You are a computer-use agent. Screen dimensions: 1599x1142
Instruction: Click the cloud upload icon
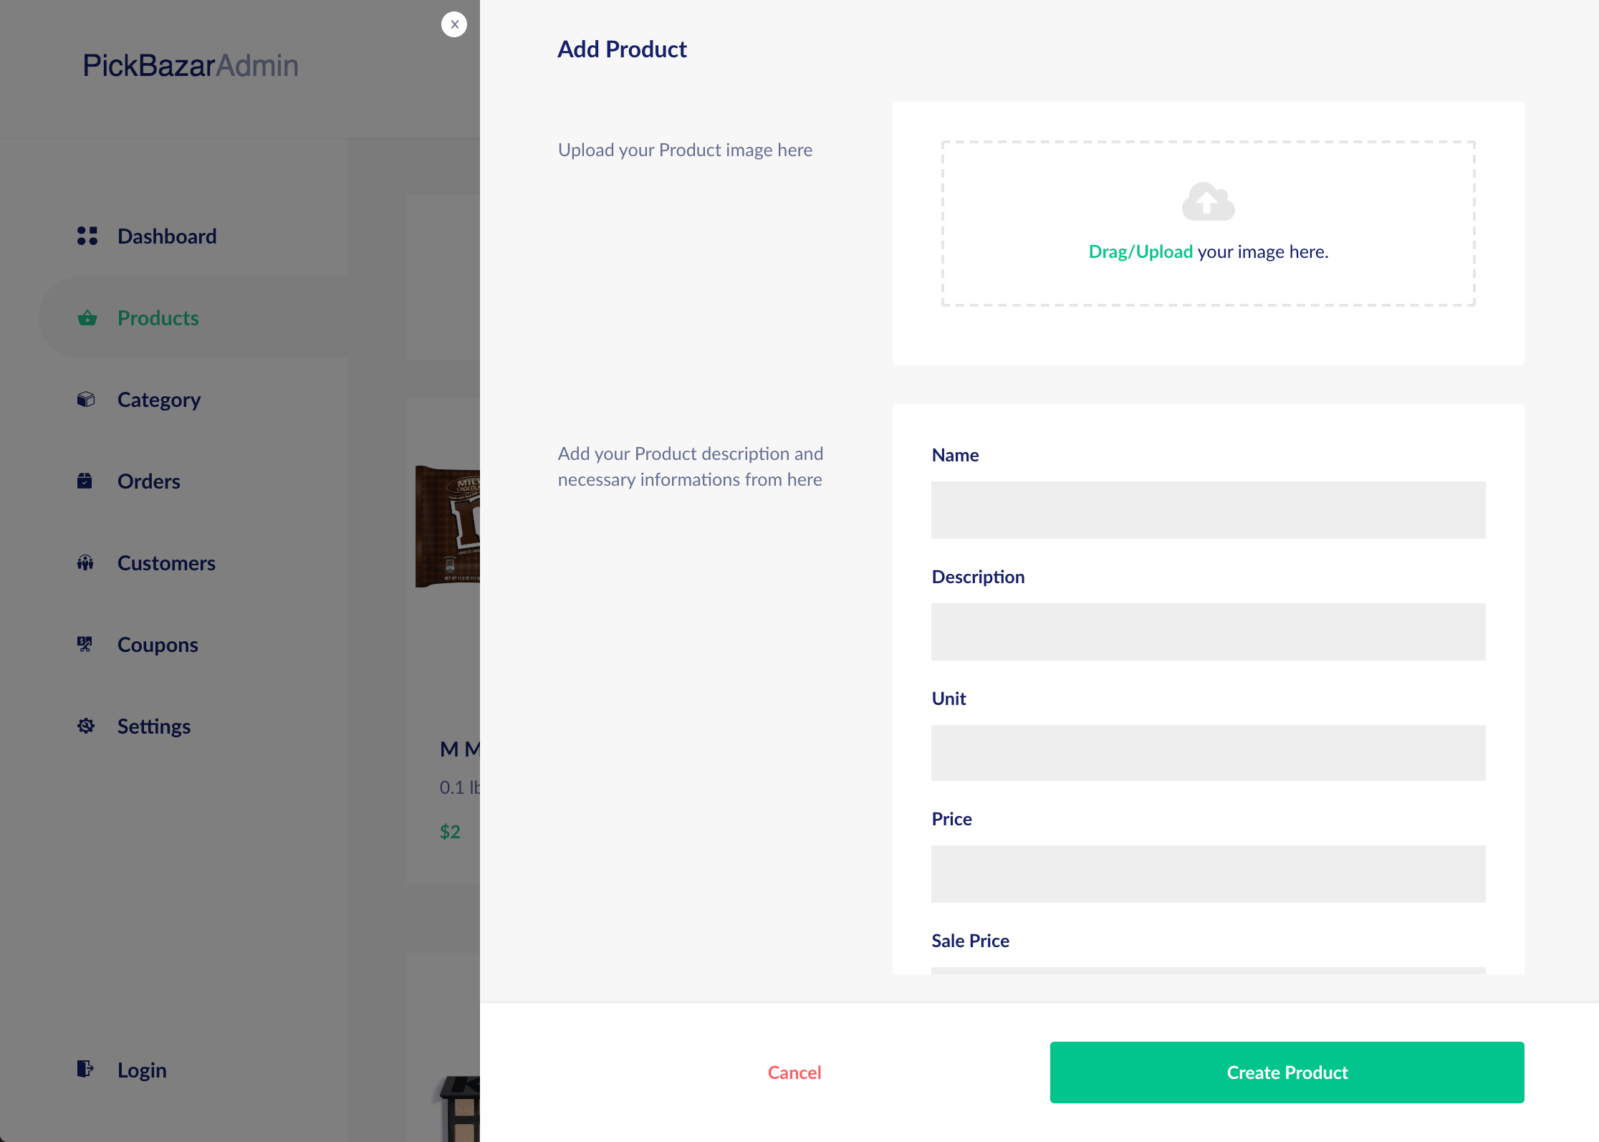click(x=1207, y=203)
